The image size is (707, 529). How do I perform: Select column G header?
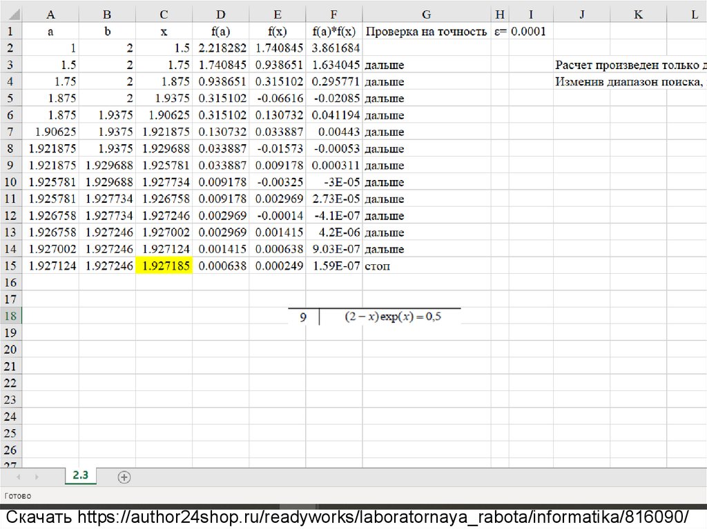pos(426,14)
